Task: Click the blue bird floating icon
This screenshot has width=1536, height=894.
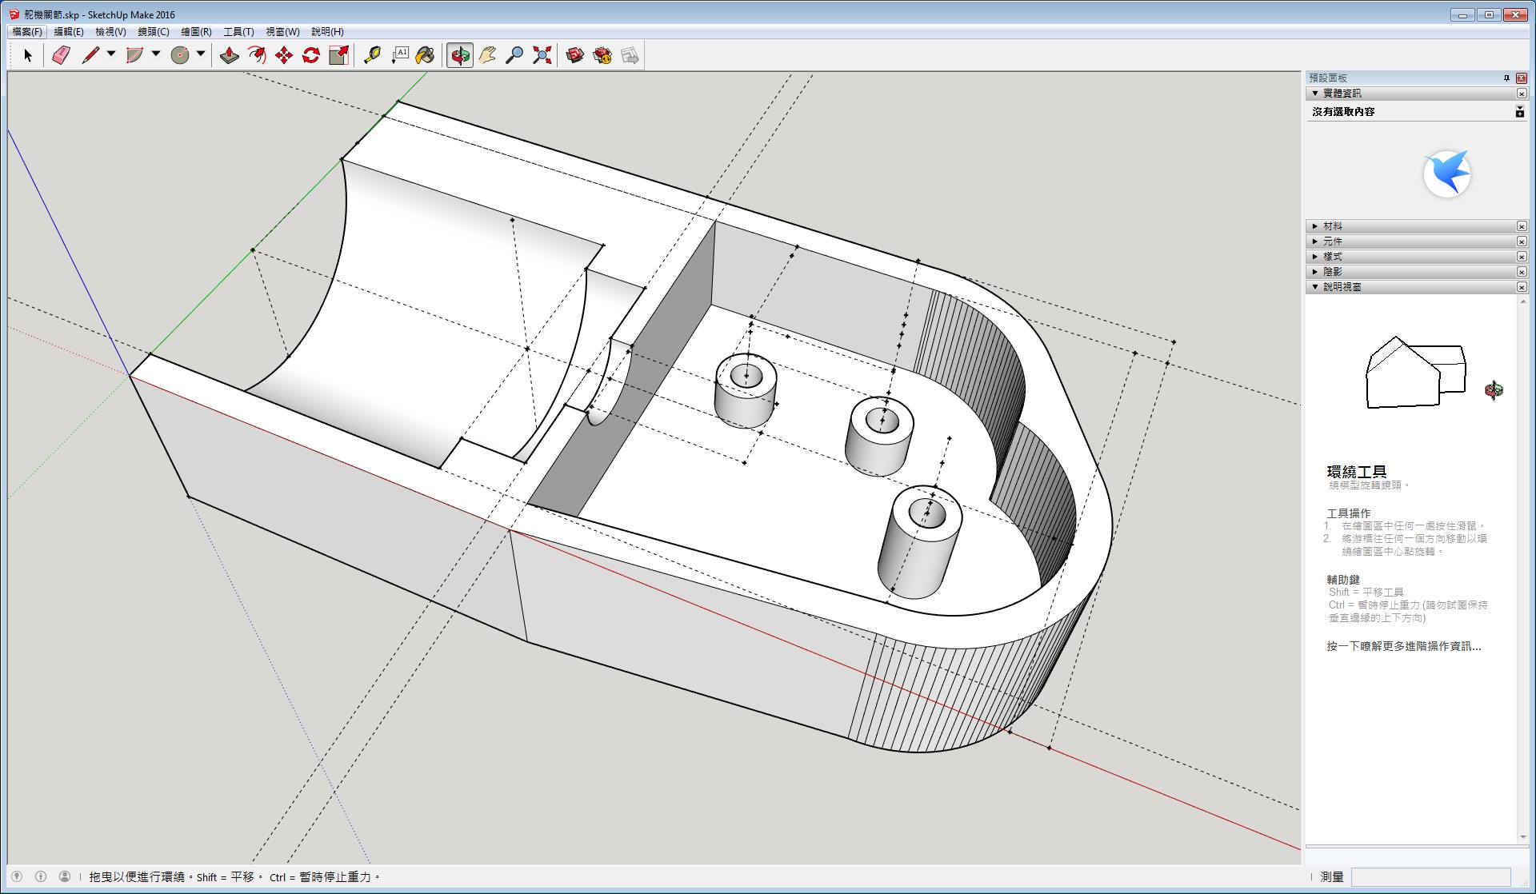Action: (x=1446, y=174)
